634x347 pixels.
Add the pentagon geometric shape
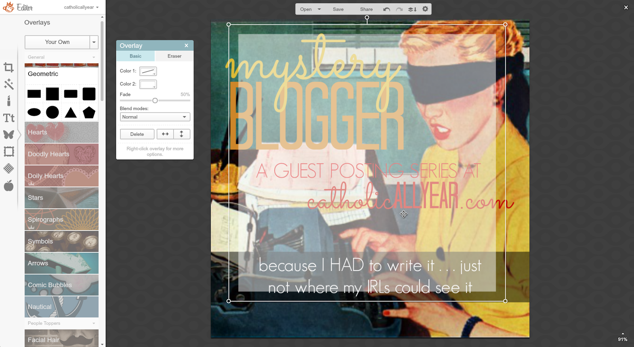(89, 112)
